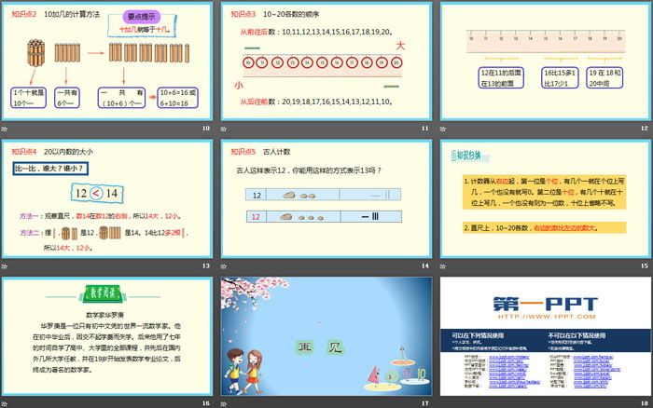
Task: Click slide number 17 label
Action: (424, 403)
